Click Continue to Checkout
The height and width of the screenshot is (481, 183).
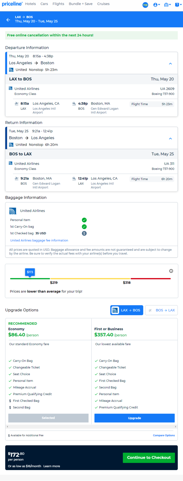pyautogui.click(x=149, y=458)
